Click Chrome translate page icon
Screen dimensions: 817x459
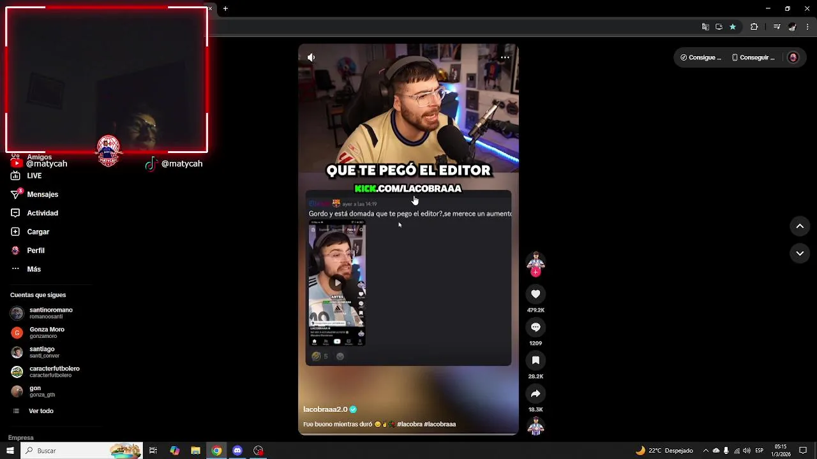(x=705, y=27)
